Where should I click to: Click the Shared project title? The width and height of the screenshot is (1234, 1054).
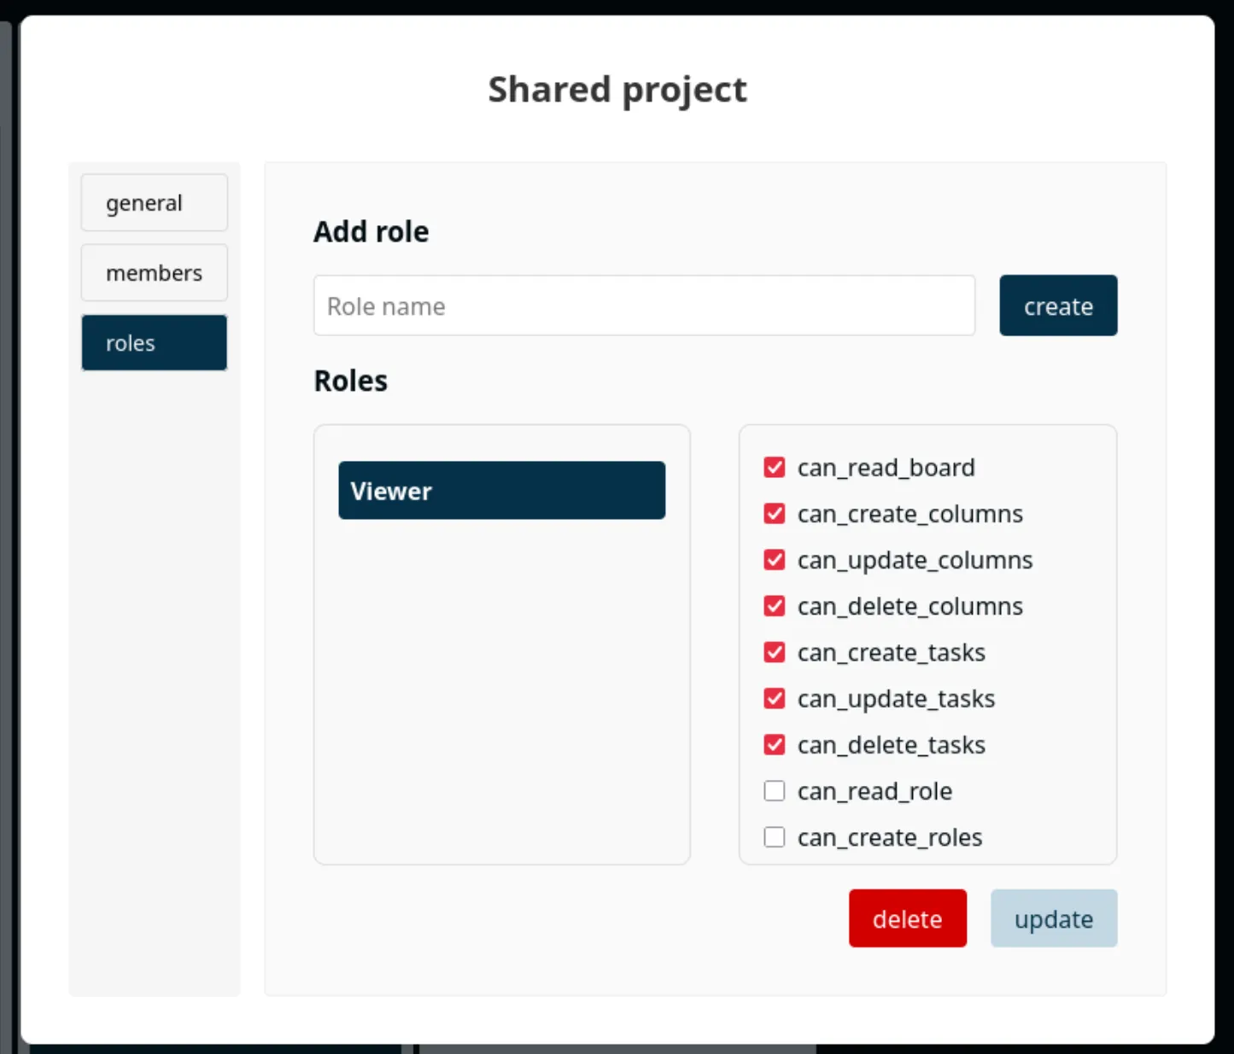617,90
